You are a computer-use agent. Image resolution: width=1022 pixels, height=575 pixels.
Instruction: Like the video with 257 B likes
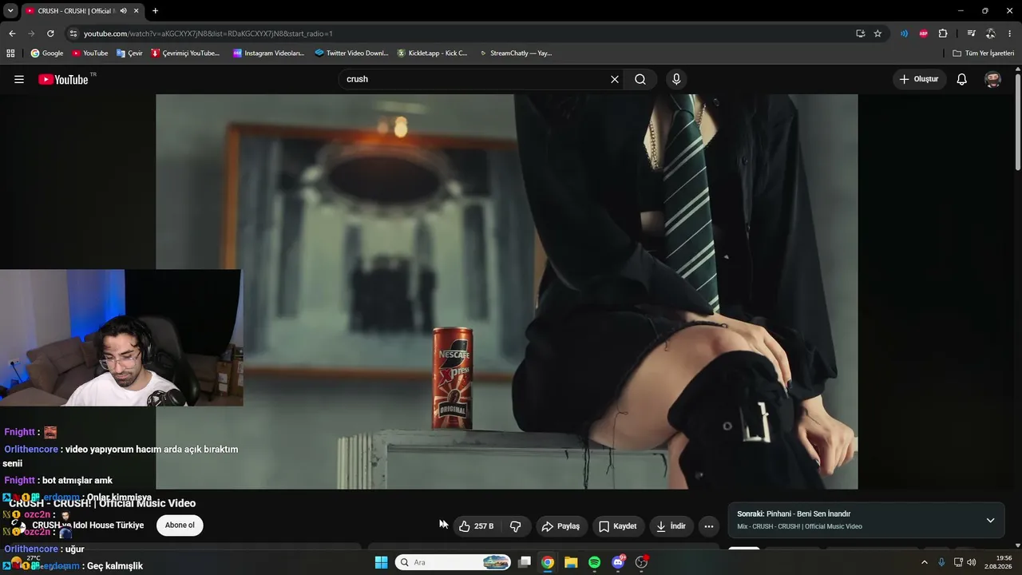pos(476,526)
